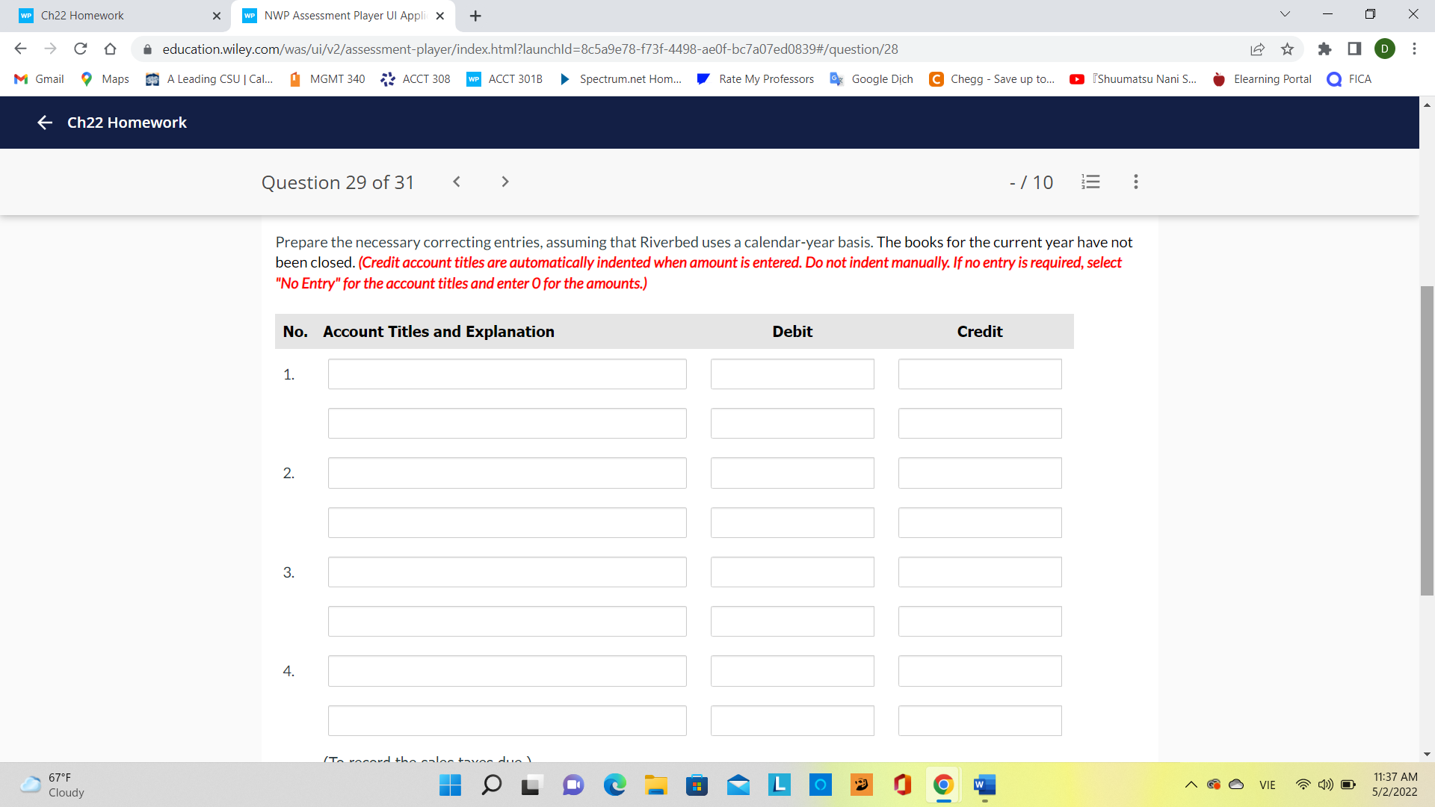
Task: Reload the current page
Action: tap(81, 49)
